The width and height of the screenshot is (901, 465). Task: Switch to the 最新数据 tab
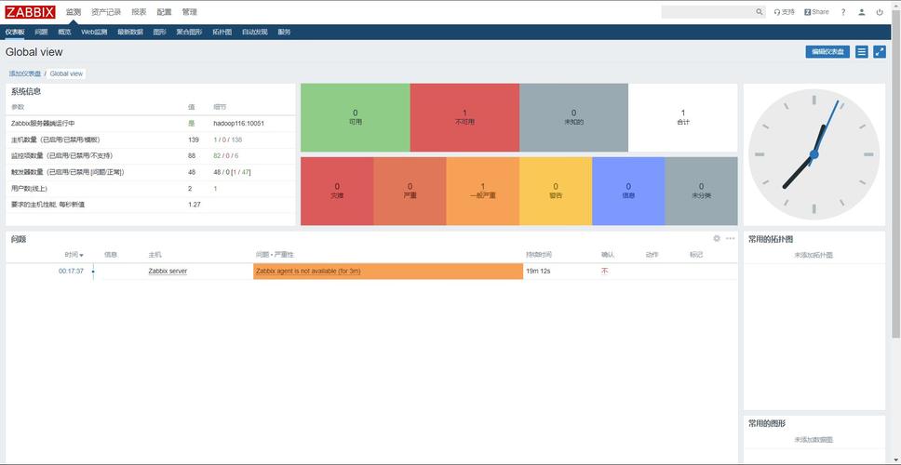point(130,32)
